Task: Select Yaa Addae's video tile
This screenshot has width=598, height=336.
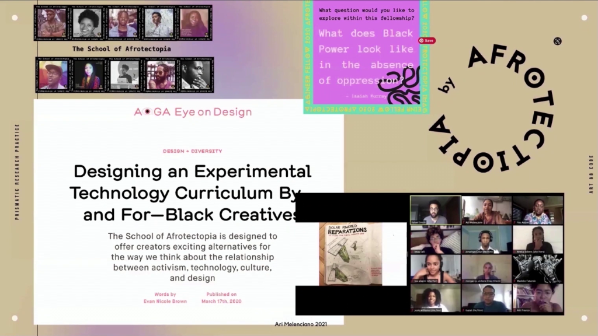Action: (x=538, y=210)
